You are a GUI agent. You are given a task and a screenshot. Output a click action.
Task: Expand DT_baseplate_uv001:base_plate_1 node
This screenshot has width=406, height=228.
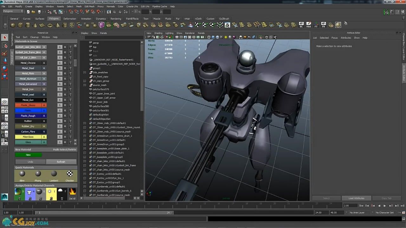coord(85,149)
